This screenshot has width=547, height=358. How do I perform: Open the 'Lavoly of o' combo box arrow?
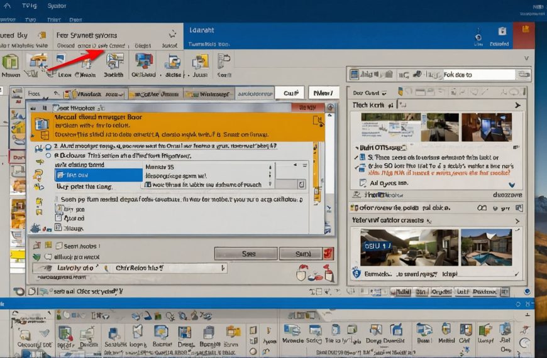[x=223, y=268]
